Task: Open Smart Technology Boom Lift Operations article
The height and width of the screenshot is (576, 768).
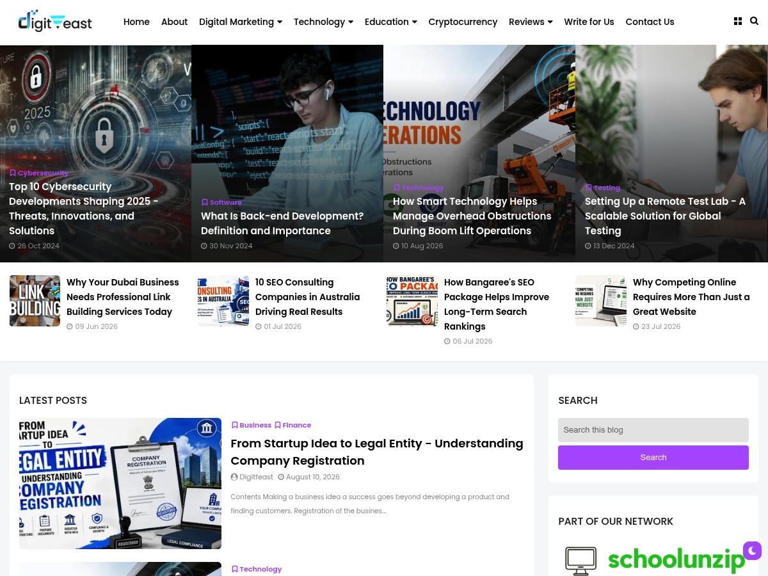Action: tap(472, 216)
